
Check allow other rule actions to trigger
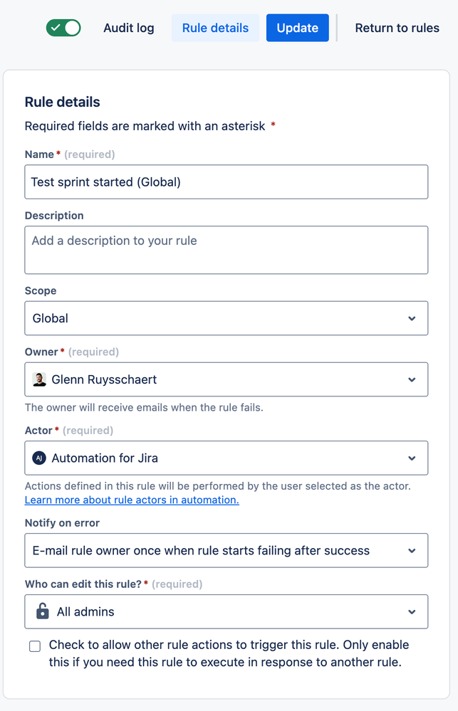coord(35,646)
